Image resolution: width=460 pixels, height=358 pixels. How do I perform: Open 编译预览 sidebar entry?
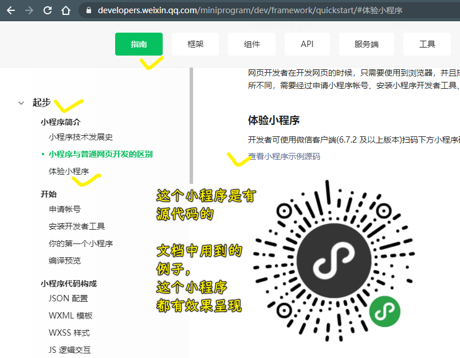65,261
